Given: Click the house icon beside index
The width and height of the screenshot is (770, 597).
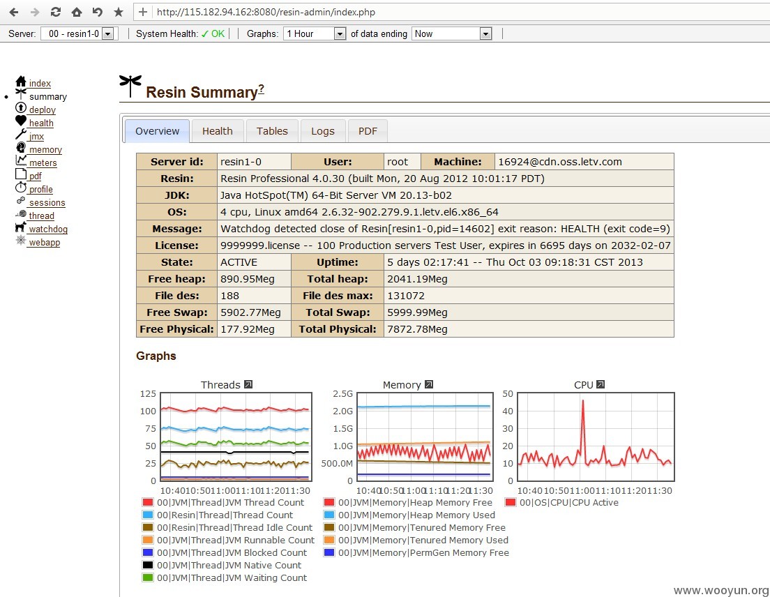Looking at the screenshot, I should point(21,82).
